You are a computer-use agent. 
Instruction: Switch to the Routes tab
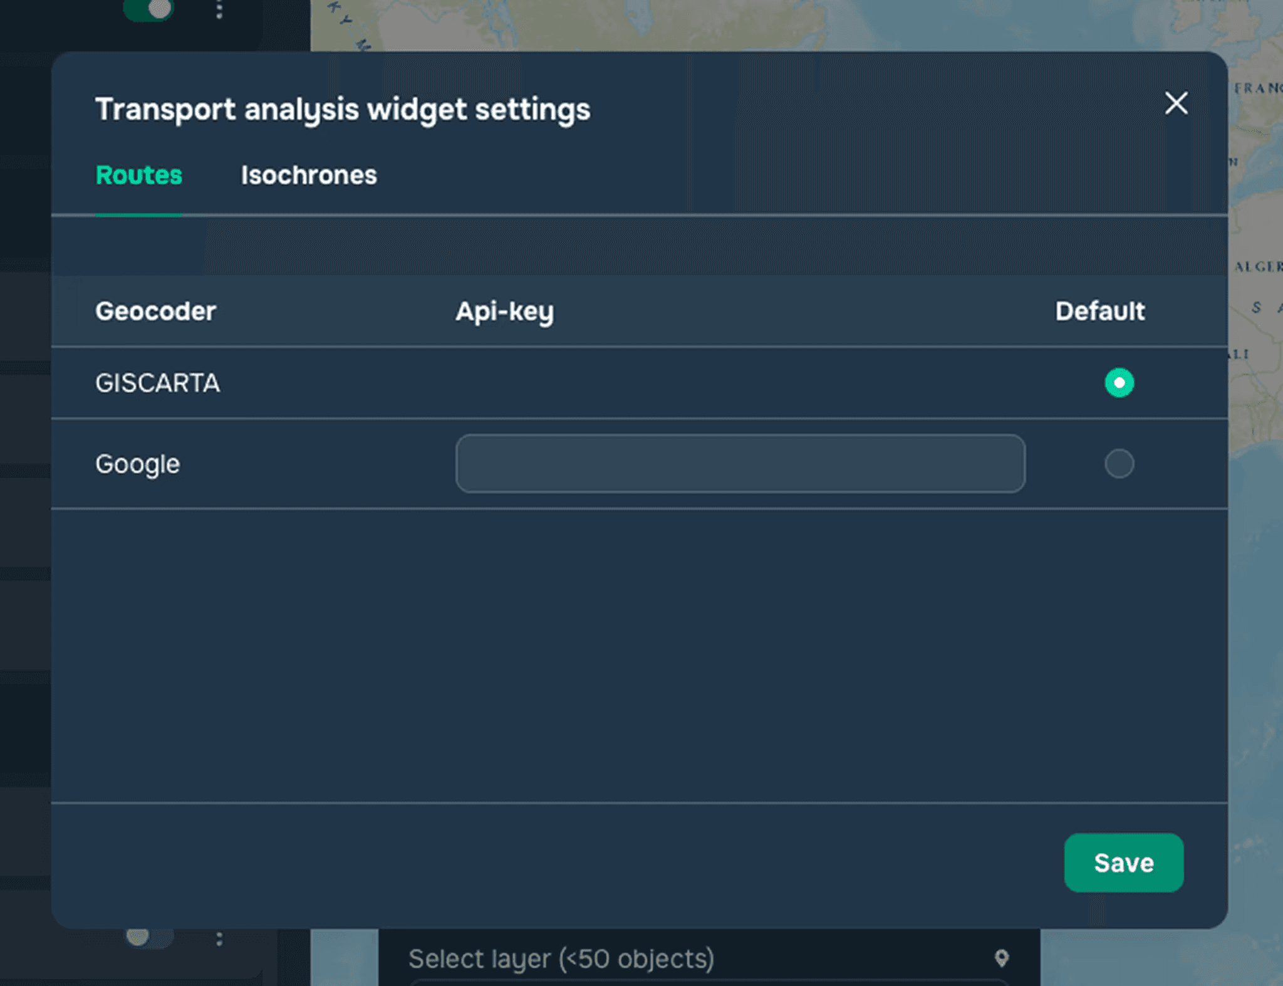click(138, 176)
